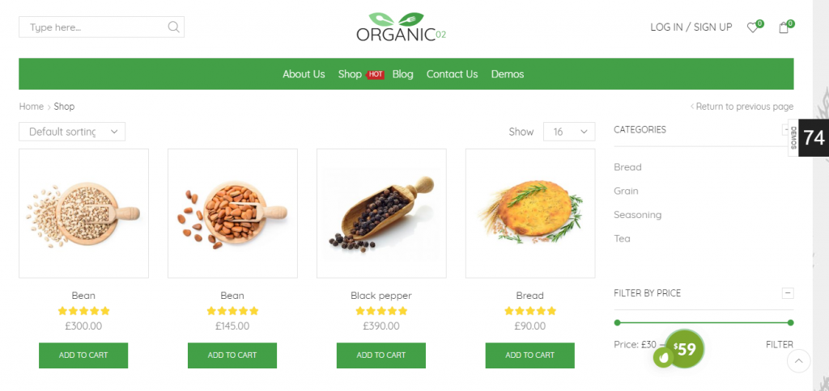The width and height of the screenshot is (829, 391).
Task: Click the green $59 purchase badge
Action: point(684,348)
